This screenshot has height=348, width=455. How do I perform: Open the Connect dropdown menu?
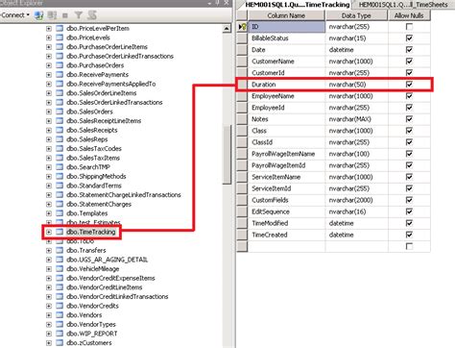click(15, 15)
